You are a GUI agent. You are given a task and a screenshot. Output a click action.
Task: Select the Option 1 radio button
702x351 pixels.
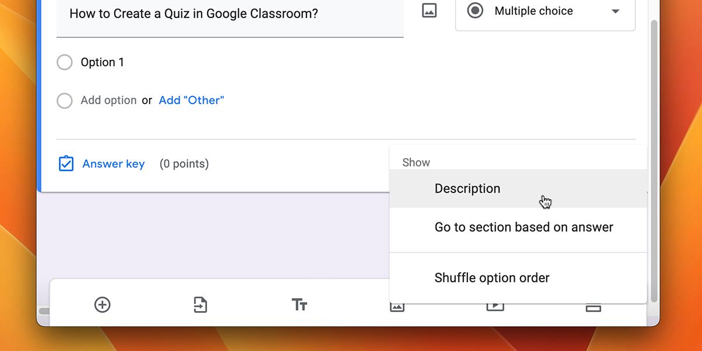pos(64,63)
